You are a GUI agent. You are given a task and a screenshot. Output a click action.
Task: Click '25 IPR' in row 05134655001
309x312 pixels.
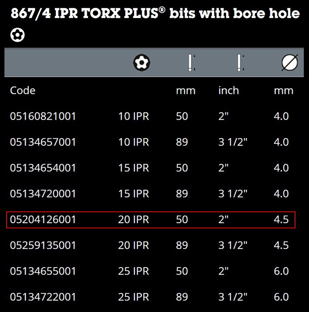pyautogui.click(x=134, y=271)
